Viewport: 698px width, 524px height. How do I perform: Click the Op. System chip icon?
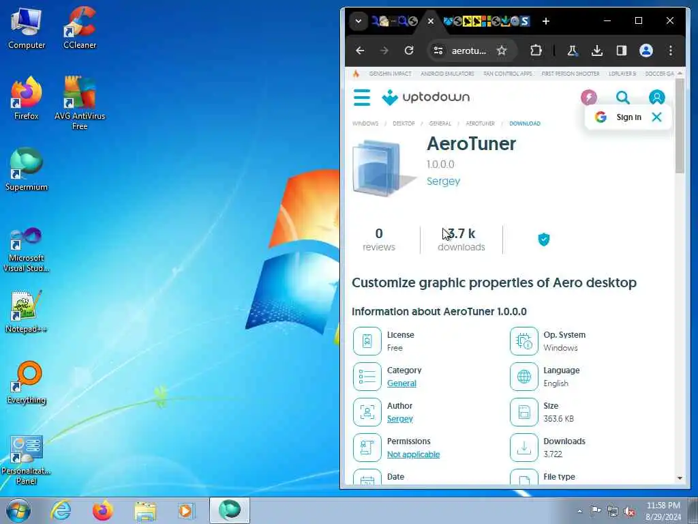[x=524, y=341]
